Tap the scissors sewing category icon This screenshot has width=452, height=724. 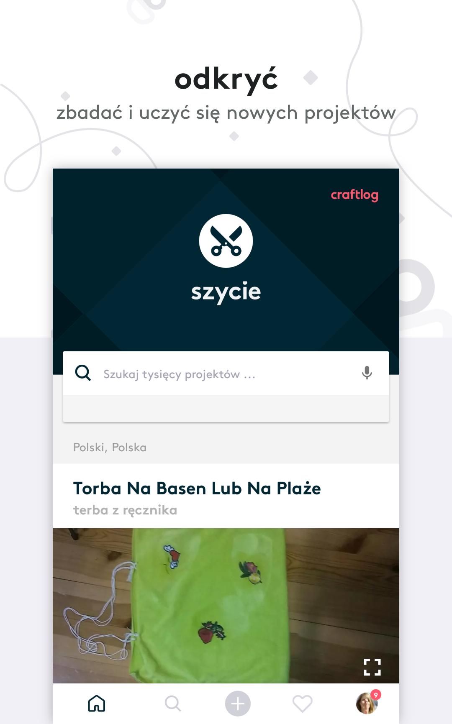click(226, 241)
